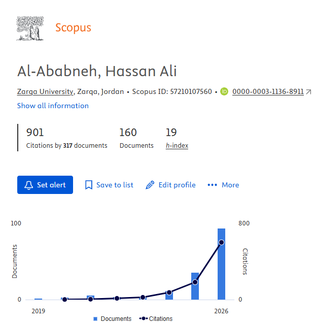Click the Set alert button
313x327 pixels.
(x=45, y=185)
